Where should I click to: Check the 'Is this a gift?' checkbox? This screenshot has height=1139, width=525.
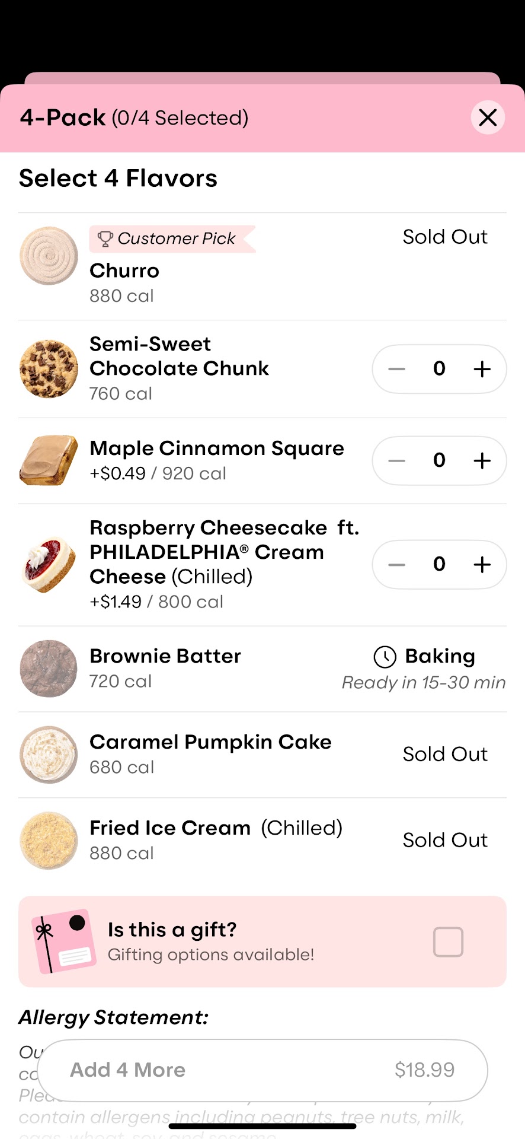[448, 941]
